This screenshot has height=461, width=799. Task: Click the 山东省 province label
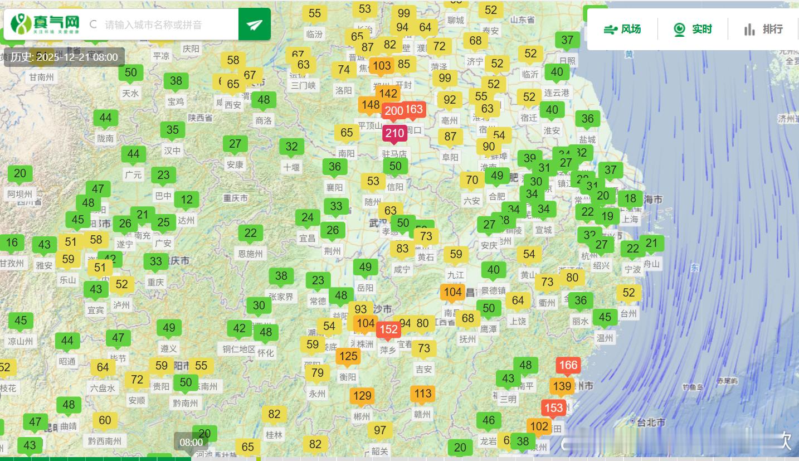tap(522, 20)
